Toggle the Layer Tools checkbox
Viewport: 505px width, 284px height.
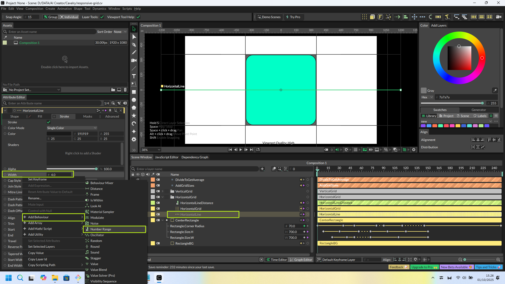click(102, 17)
